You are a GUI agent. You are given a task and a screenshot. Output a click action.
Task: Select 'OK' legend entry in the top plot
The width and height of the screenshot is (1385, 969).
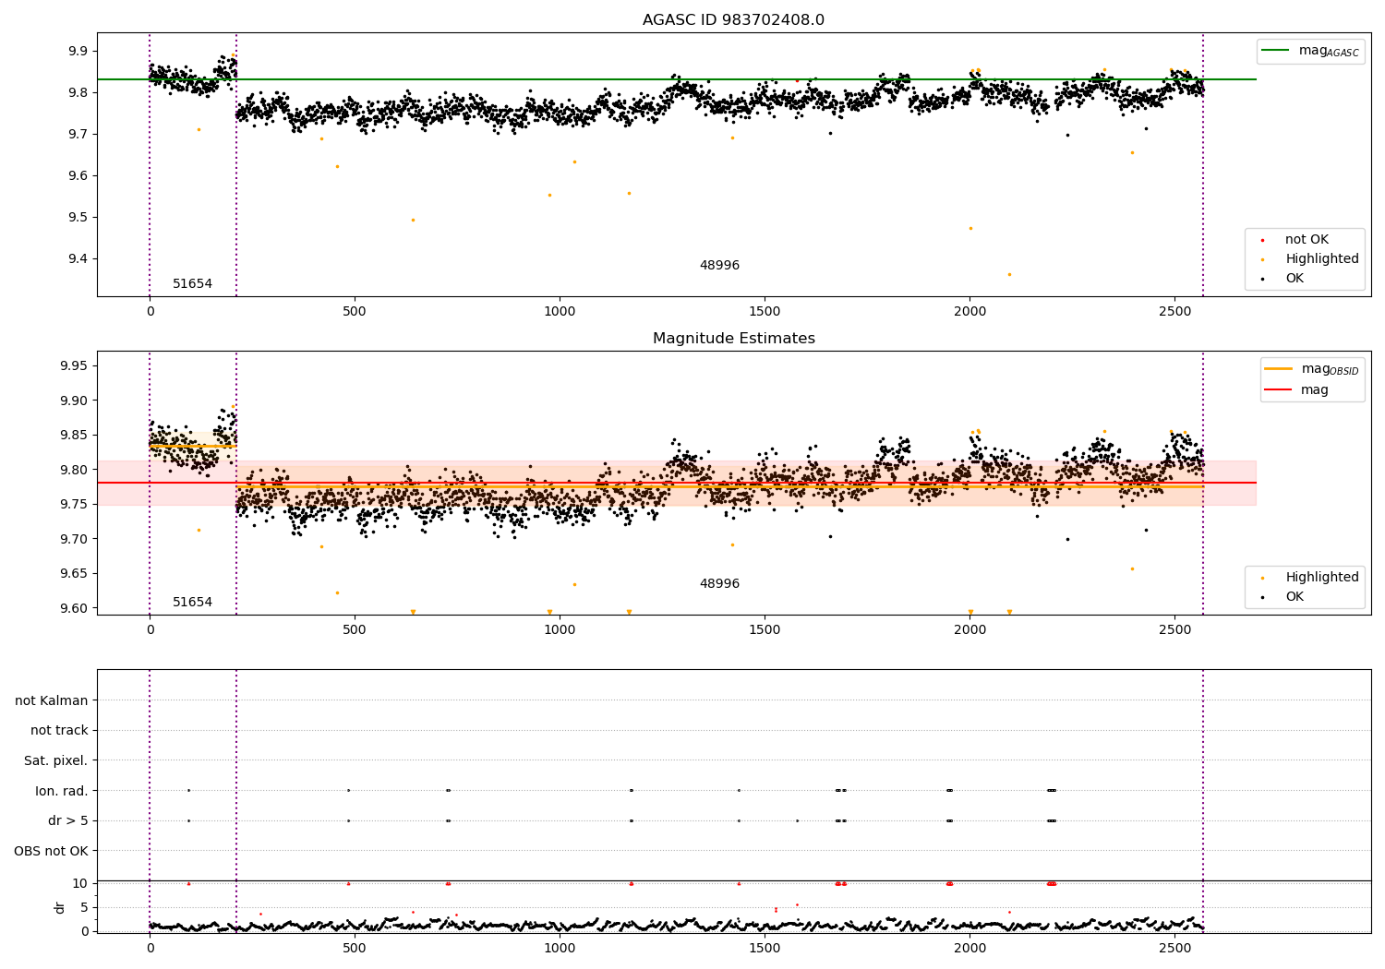[x=1295, y=279]
